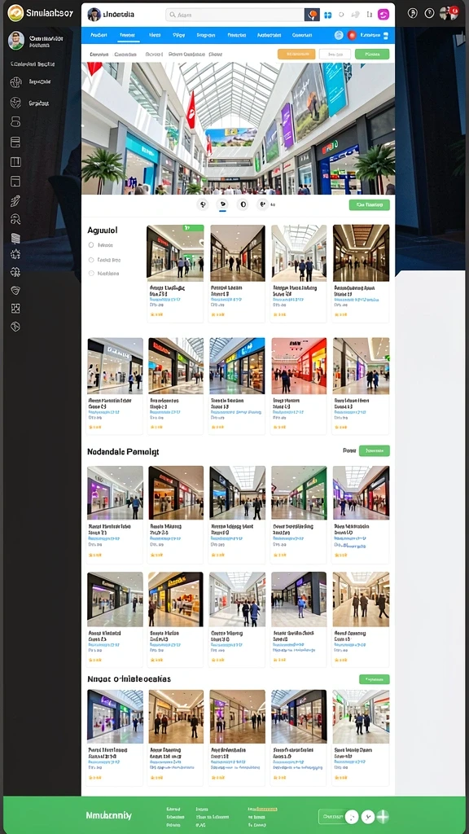Click the white outlined button beside orange button
This screenshot has height=834, width=469.
(335, 55)
